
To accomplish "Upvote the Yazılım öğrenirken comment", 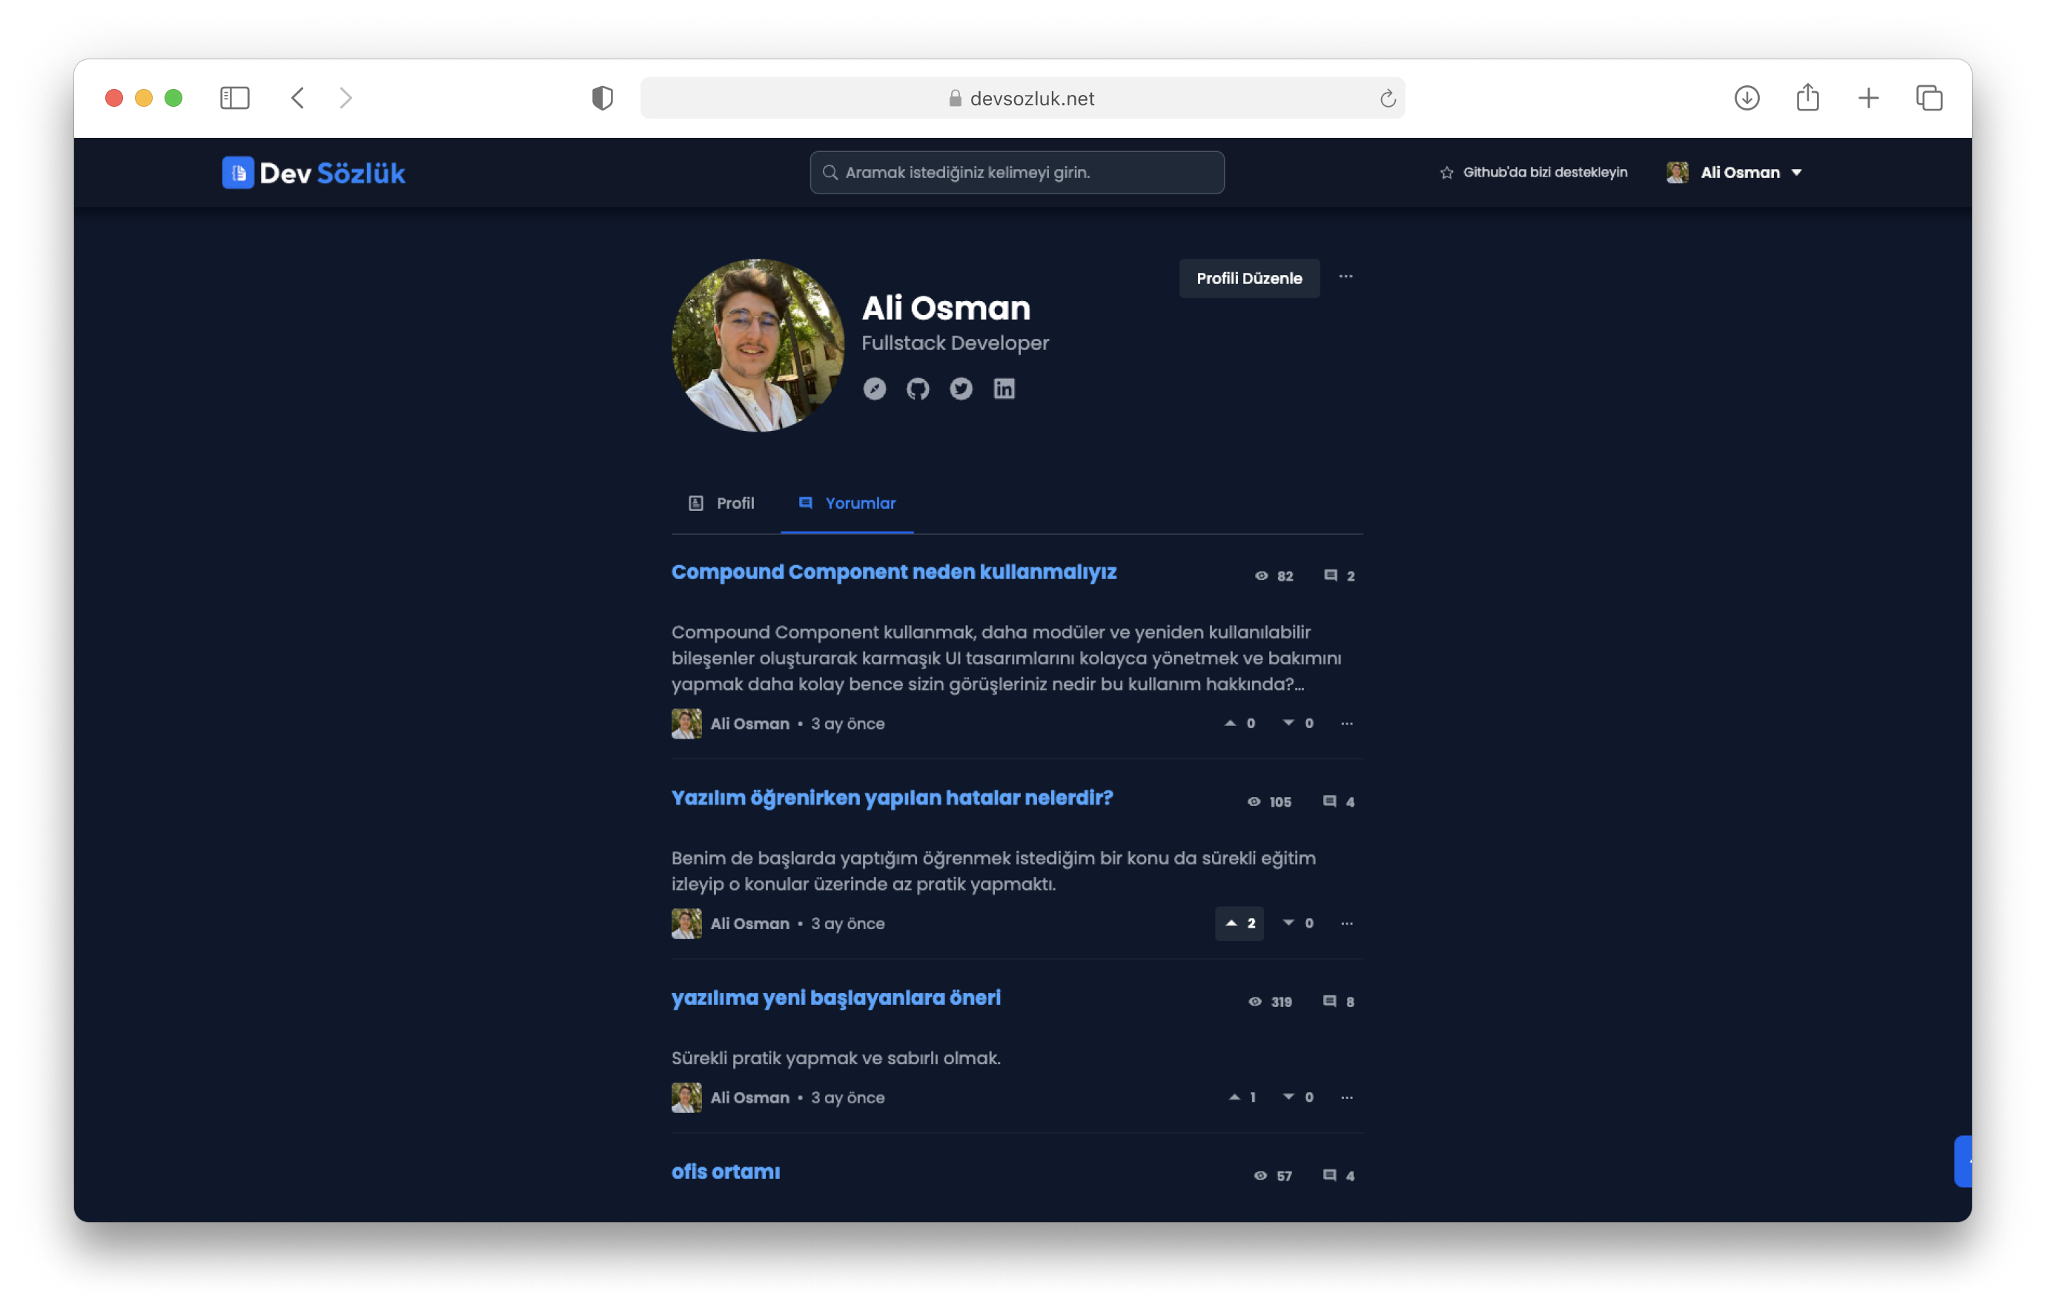I will [x=1239, y=924].
